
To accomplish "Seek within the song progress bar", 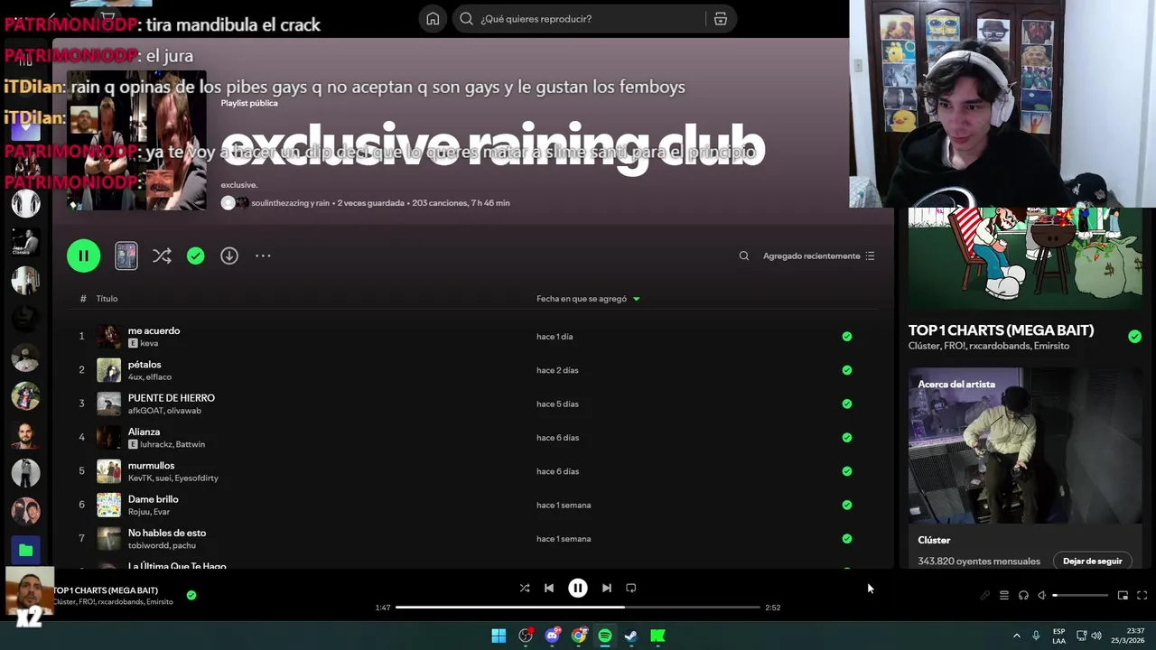I will [578, 608].
